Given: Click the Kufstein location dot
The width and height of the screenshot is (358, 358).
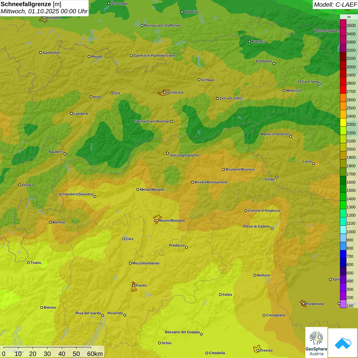Looking at the screenshot, I should 250,41.
